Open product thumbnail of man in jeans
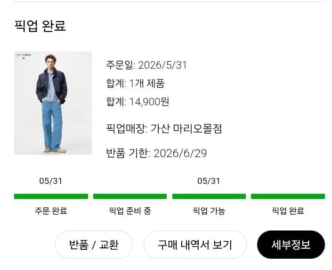 [53, 103]
